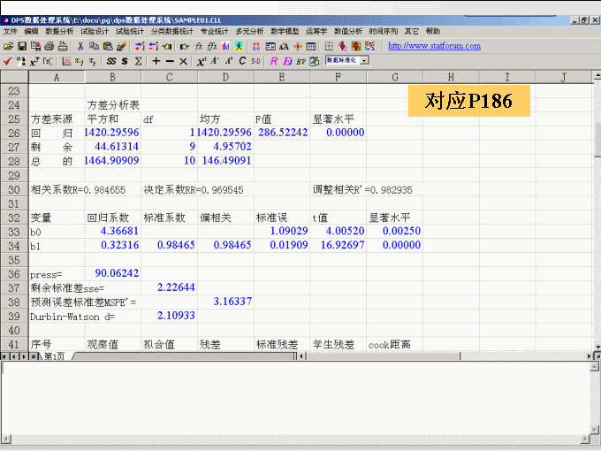Click the bar chart icon
This screenshot has width=601, height=451.
pos(226,46)
